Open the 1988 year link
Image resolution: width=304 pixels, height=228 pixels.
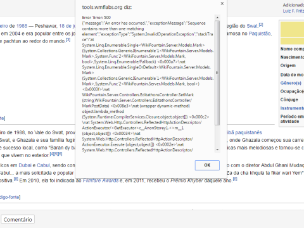[22, 26]
